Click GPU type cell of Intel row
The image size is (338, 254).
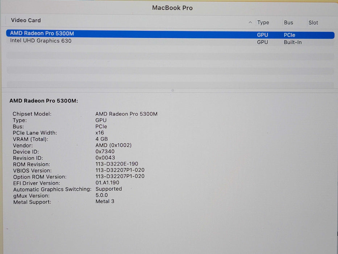[x=262, y=42]
